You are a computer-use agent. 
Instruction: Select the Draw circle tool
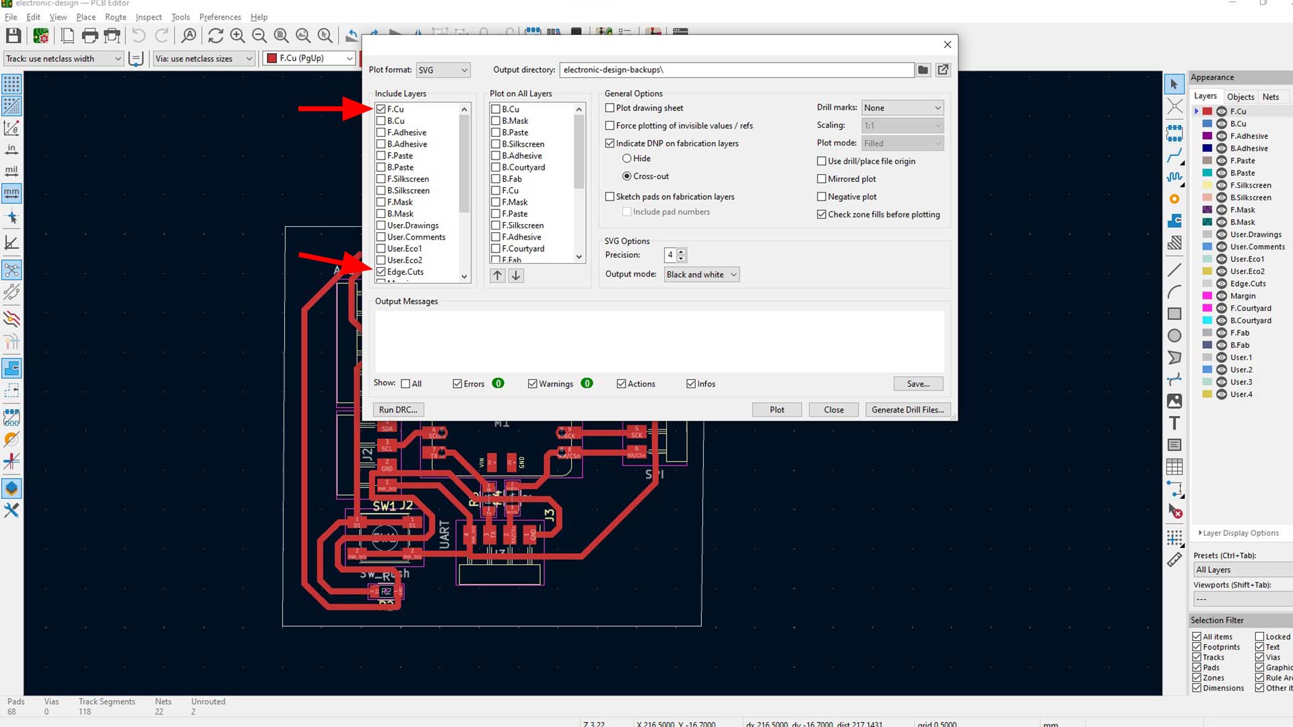1174,335
